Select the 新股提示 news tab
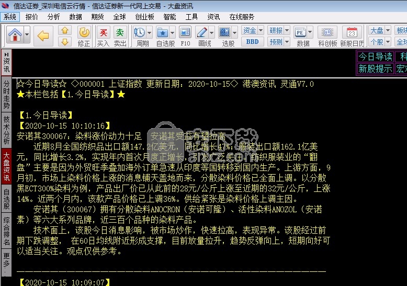The width and height of the screenshot is (407, 286). click(375, 69)
